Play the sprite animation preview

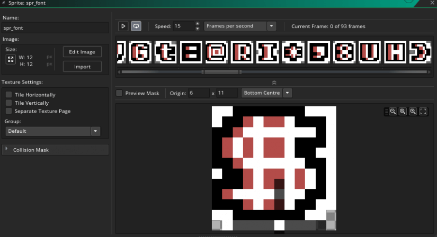tap(123, 26)
